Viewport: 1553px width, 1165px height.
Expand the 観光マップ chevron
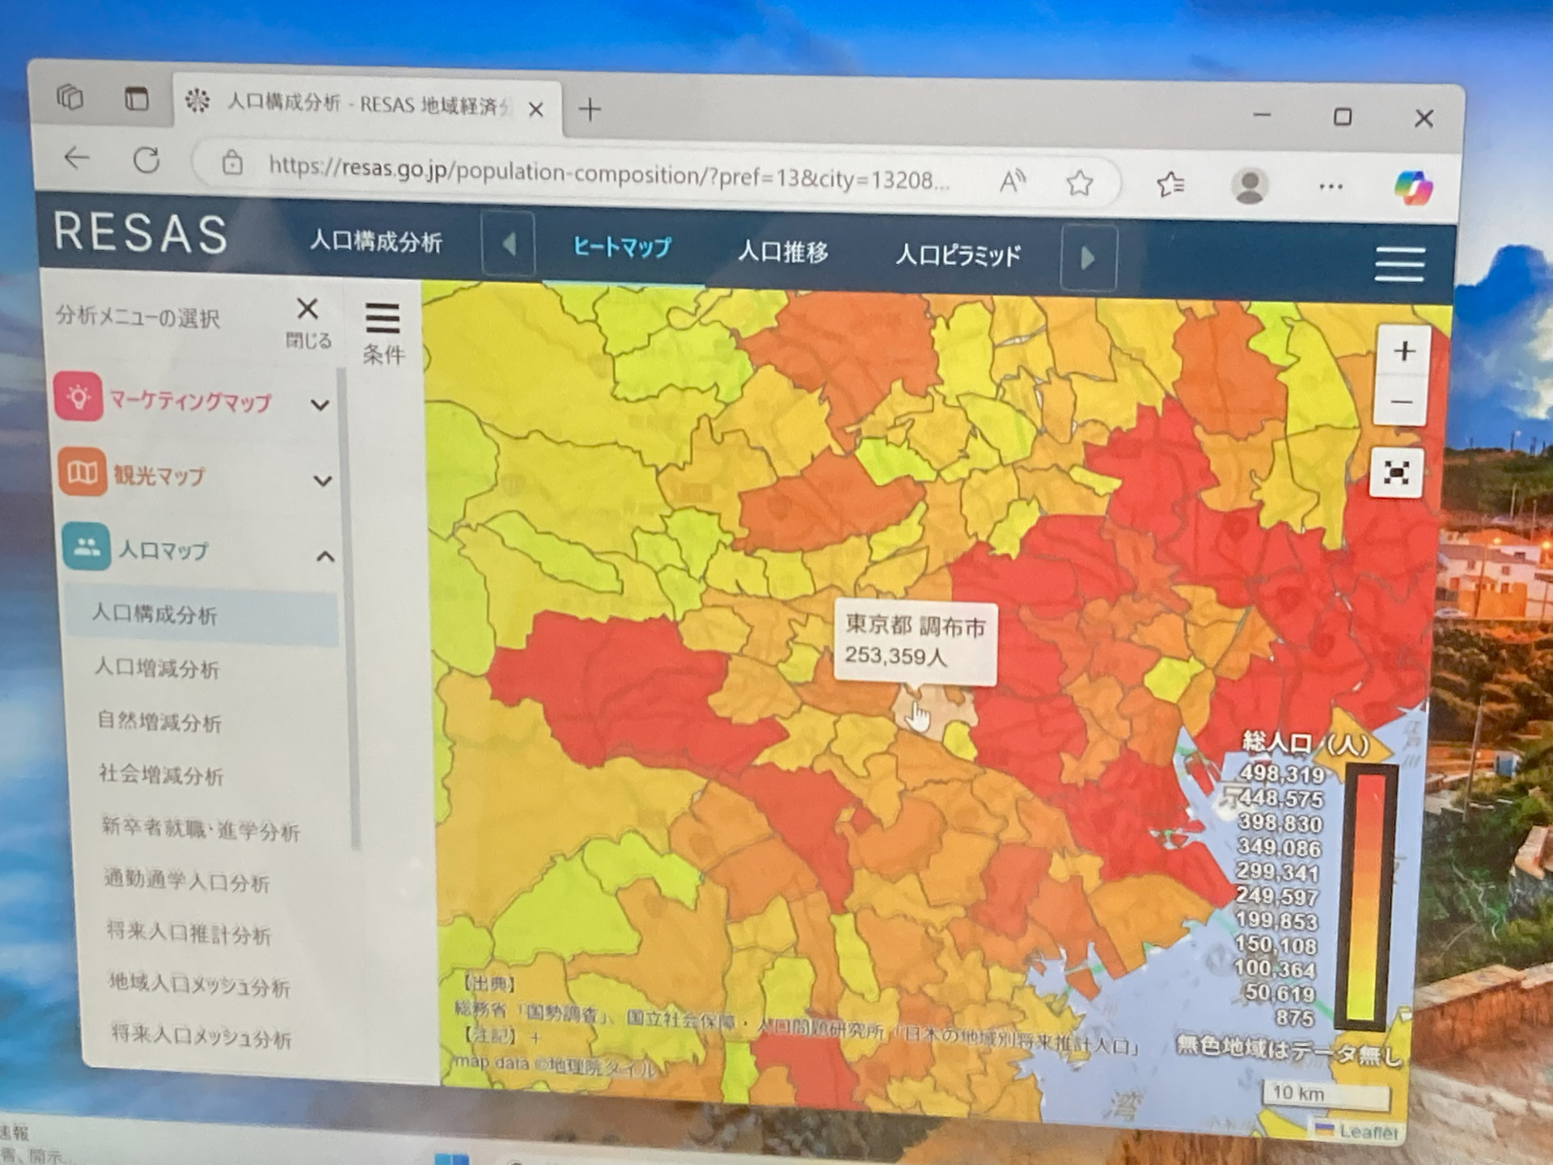click(x=323, y=481)
